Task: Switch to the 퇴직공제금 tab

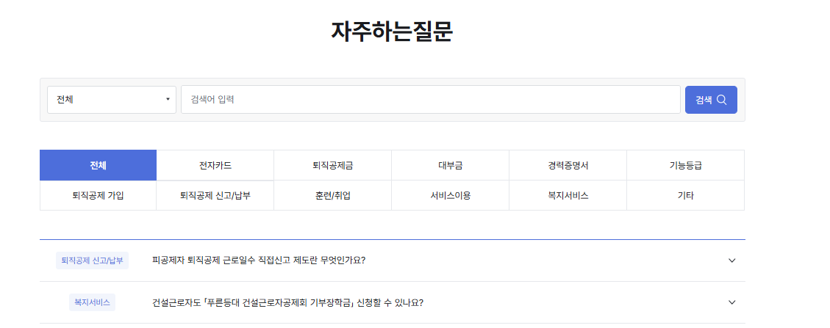Action: pyautogui.click(x=332, y=165)
